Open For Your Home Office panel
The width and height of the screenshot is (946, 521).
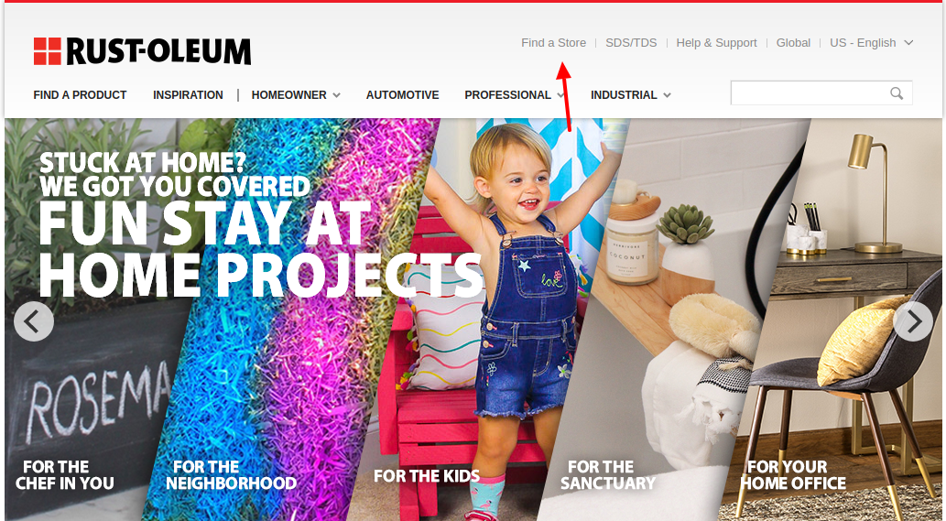[x=793, y=475]
